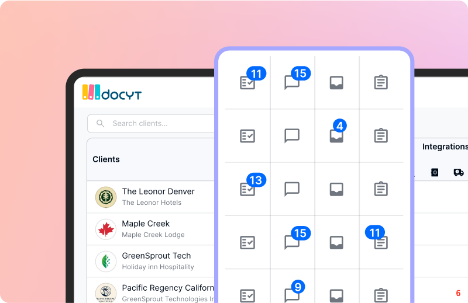Click checklist icon in row with inbox badge 4
This screenshot has height=303, width=468.
(x=247, y=136)
